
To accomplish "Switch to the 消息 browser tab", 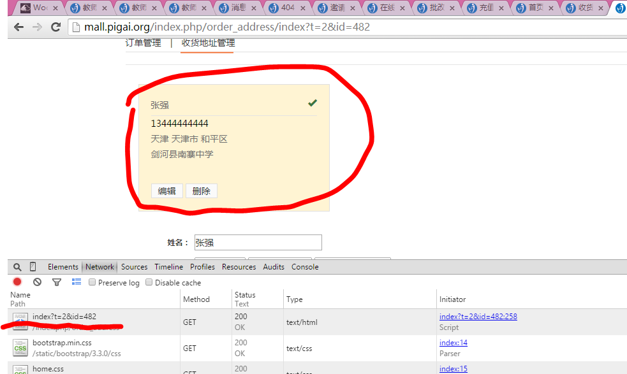I will coord(237,8).
